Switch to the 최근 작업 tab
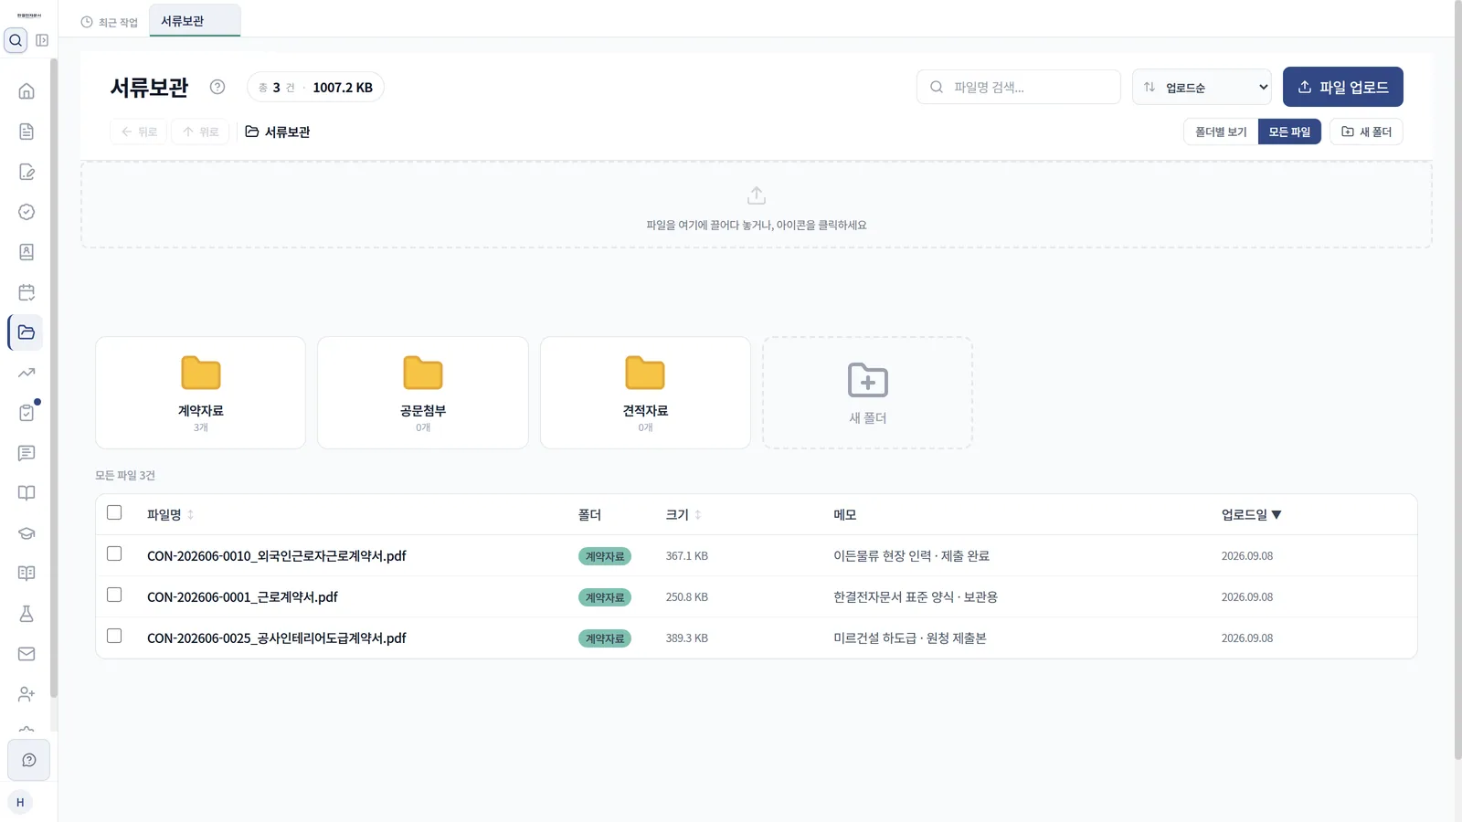The width and height of the screenshot is (1462, 822). click(x=110, y=22)
